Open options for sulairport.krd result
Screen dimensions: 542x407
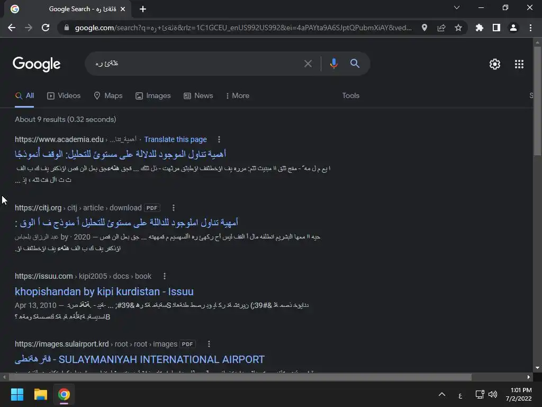(209, 344)
